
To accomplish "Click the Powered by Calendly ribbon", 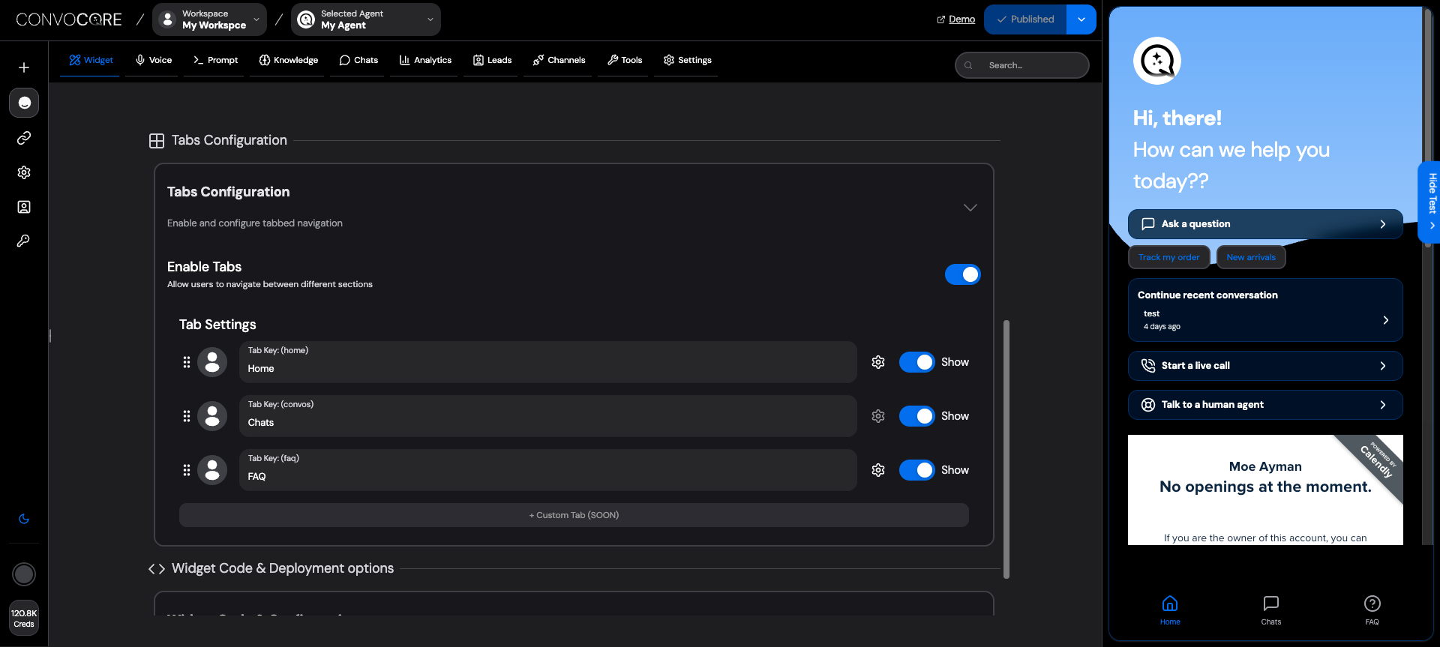I will (x=1377, y=461).
